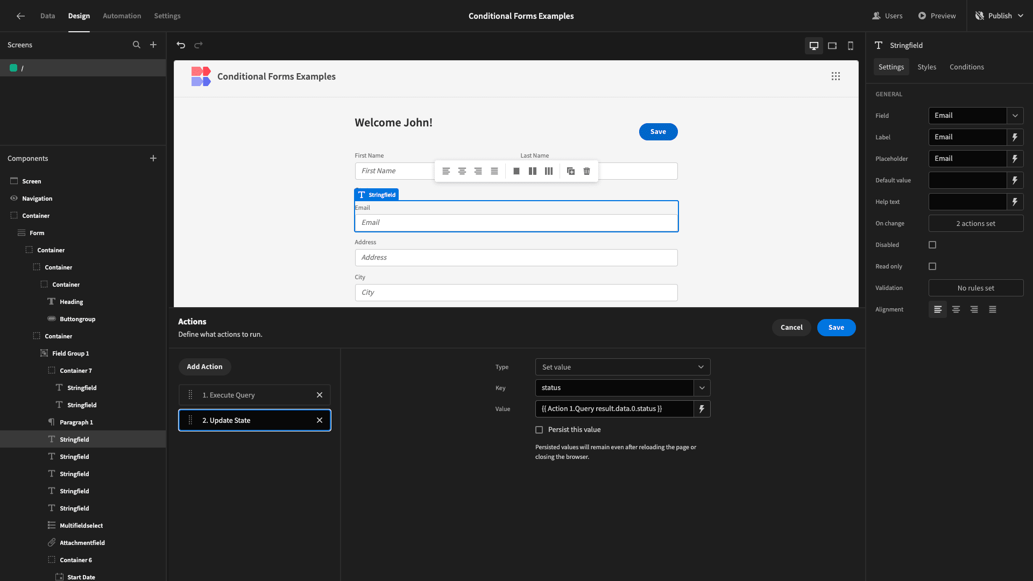Search screens with the magnifier icon
The height and width of the screenshot is (581, 1033).
tap(137, 45)
